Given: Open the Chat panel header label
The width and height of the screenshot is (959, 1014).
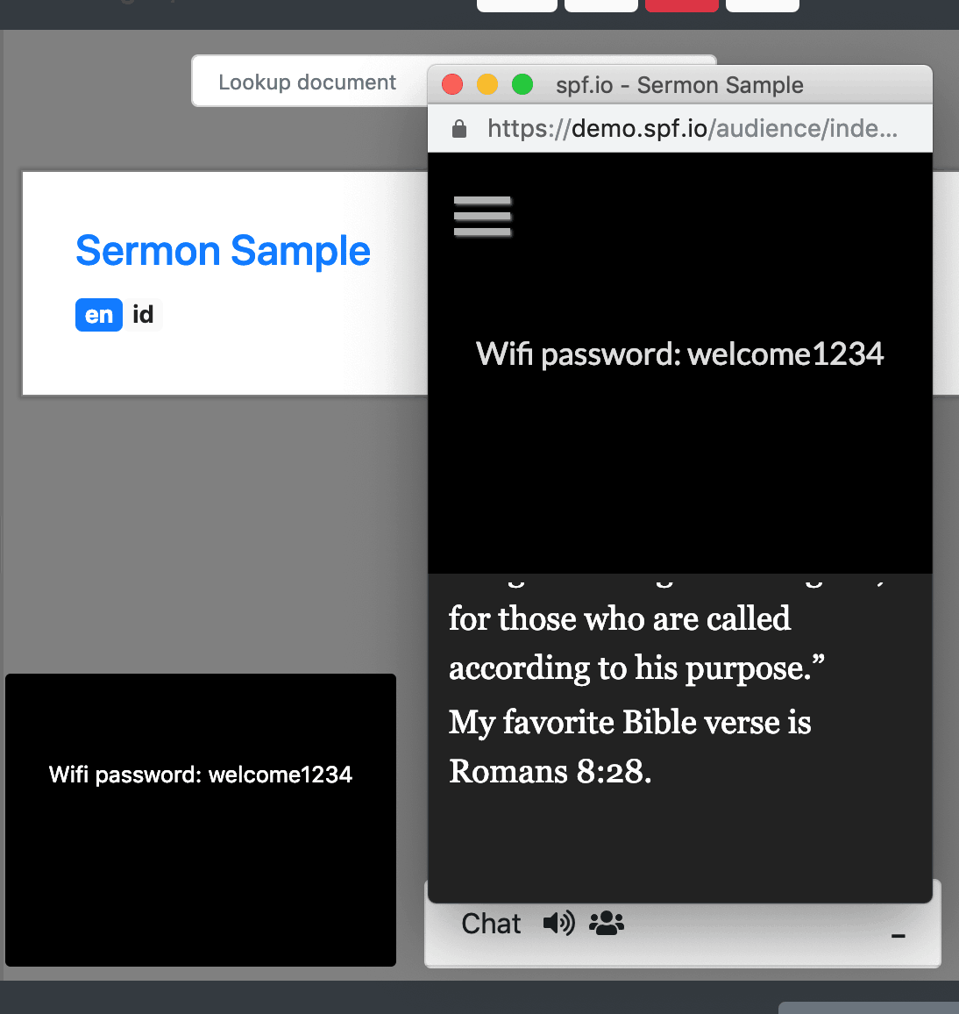Looking at the screenshot, I should 491,924.
